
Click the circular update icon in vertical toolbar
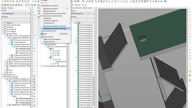pos(34,106)
